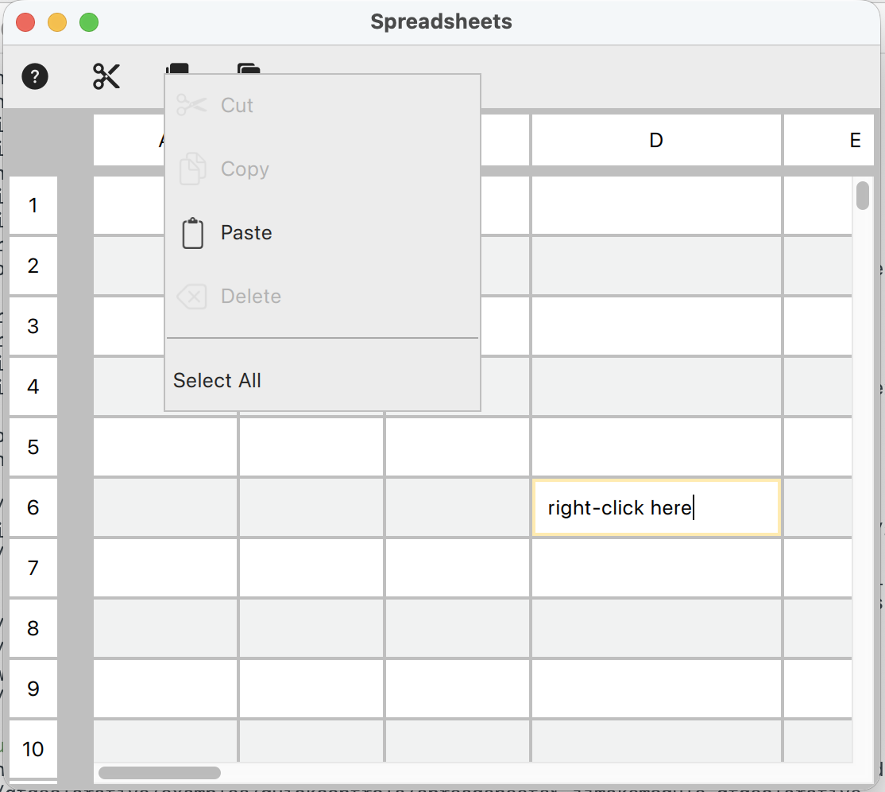Click the cell containing 'right-click here'

tap(656, 507)
